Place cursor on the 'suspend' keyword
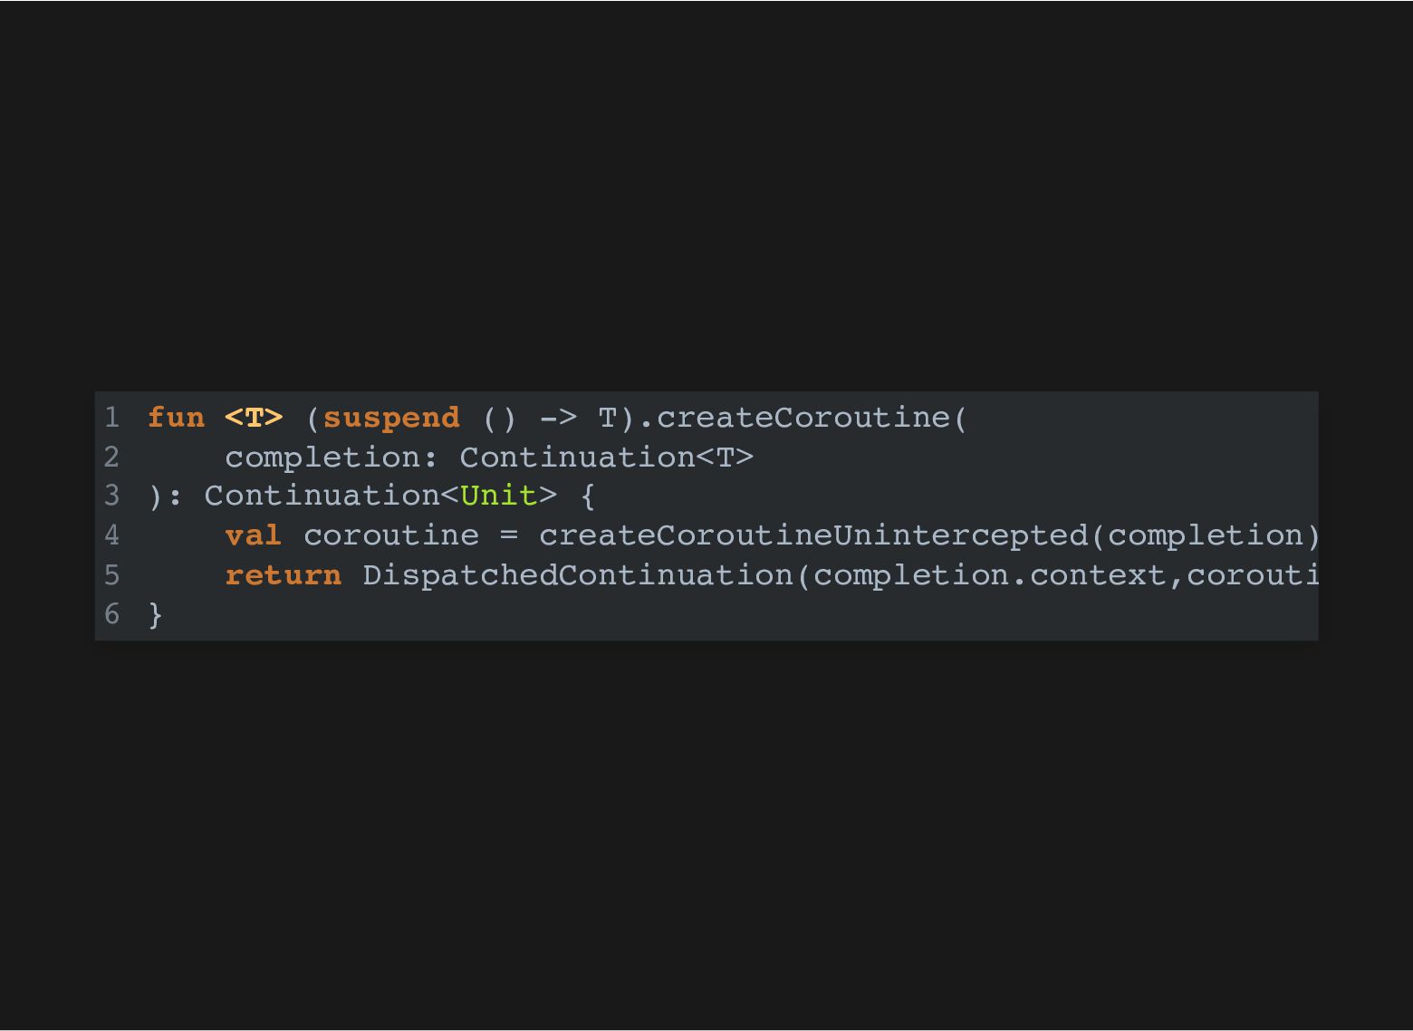 [391, 418]
